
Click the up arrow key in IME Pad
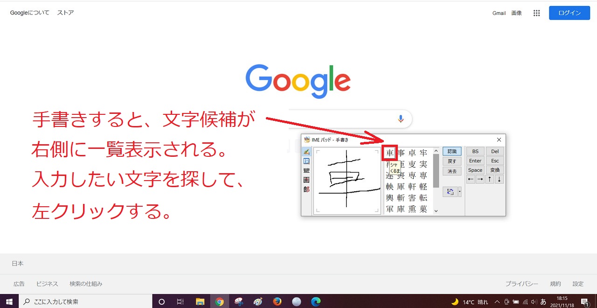[490, 179]
